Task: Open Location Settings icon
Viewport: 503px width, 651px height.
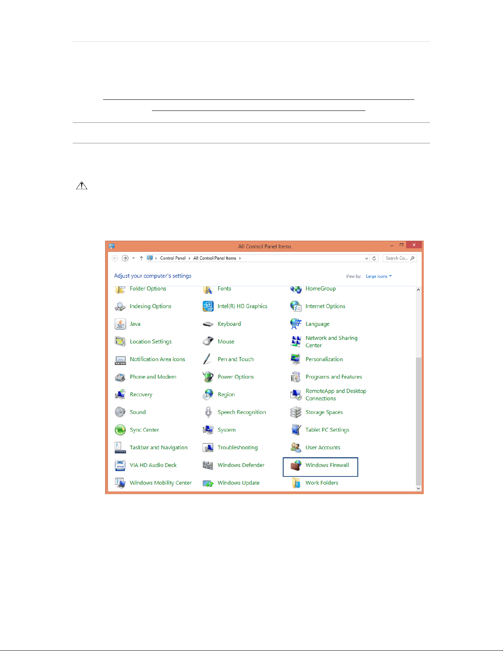Action: 120,342
